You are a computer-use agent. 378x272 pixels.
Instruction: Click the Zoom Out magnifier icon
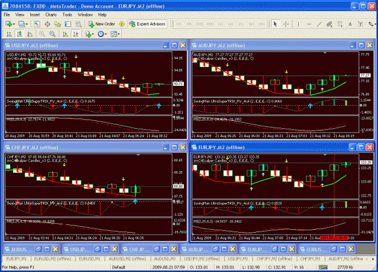52,34
